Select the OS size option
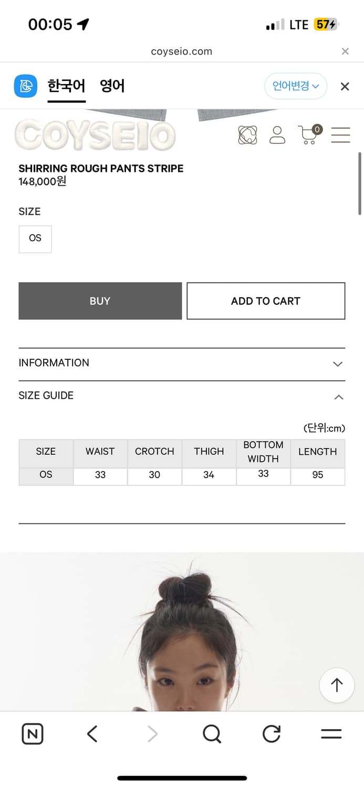The height and width of the screenshot is (788, 364). (x=35, y=239)
